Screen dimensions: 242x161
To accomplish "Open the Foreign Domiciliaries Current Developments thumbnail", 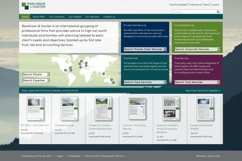I will coord(103,109).
